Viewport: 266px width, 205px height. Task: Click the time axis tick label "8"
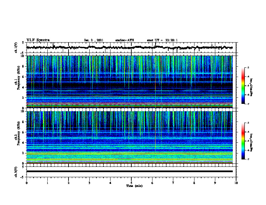point(194,183)
